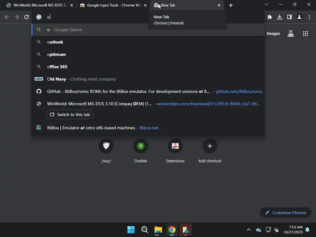Image resolution: width=316 pixels, height=237 pixels.
Task: Open the Search Labs flask icon
Action: point(291,34)
